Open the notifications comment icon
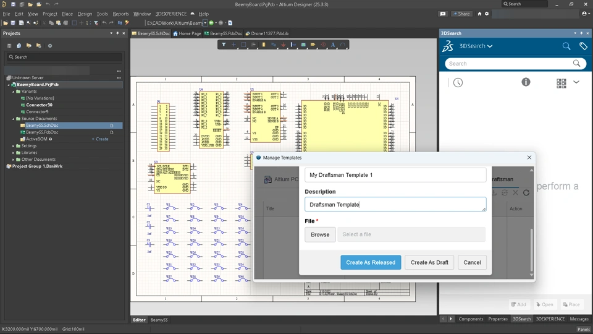Viewport: 593px width, 334px height. 442,14
